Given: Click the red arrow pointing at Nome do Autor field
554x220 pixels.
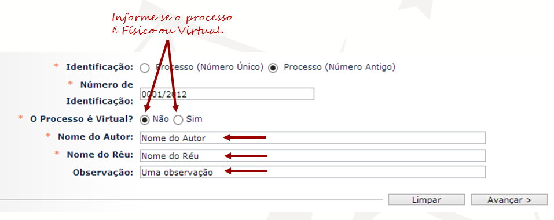Looking at the screenshot, I should click(244, 137).
